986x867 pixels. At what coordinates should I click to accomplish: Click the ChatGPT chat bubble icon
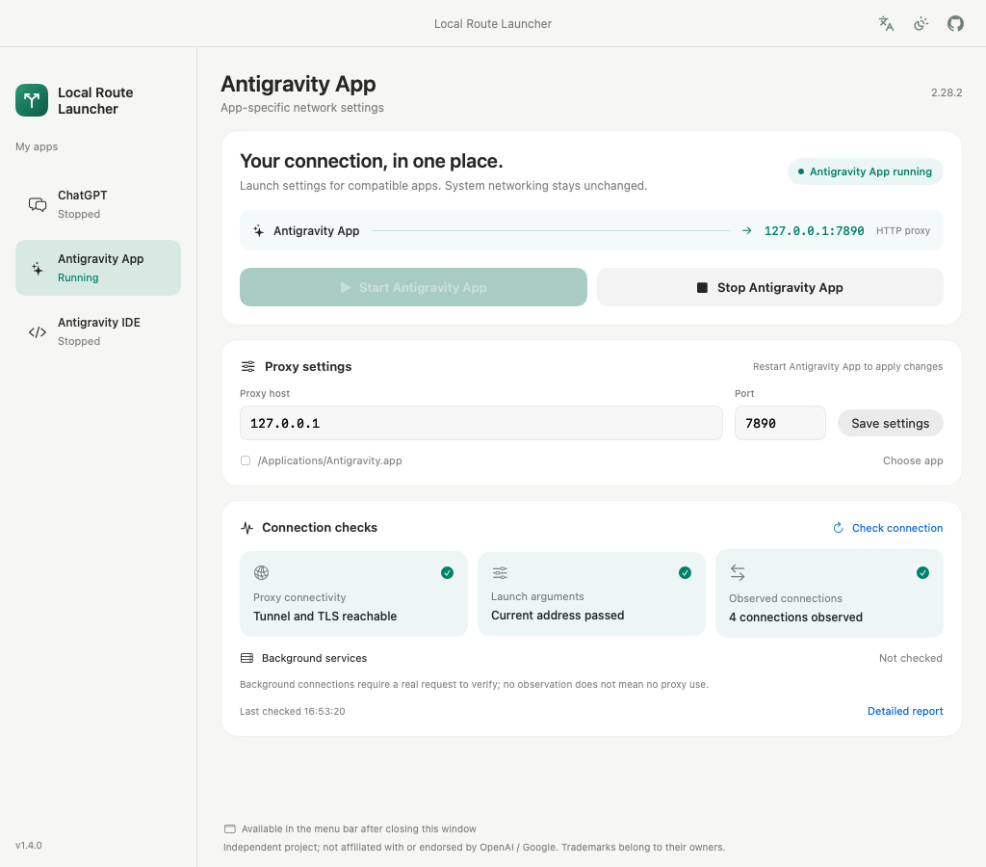(x=38, y=204)
